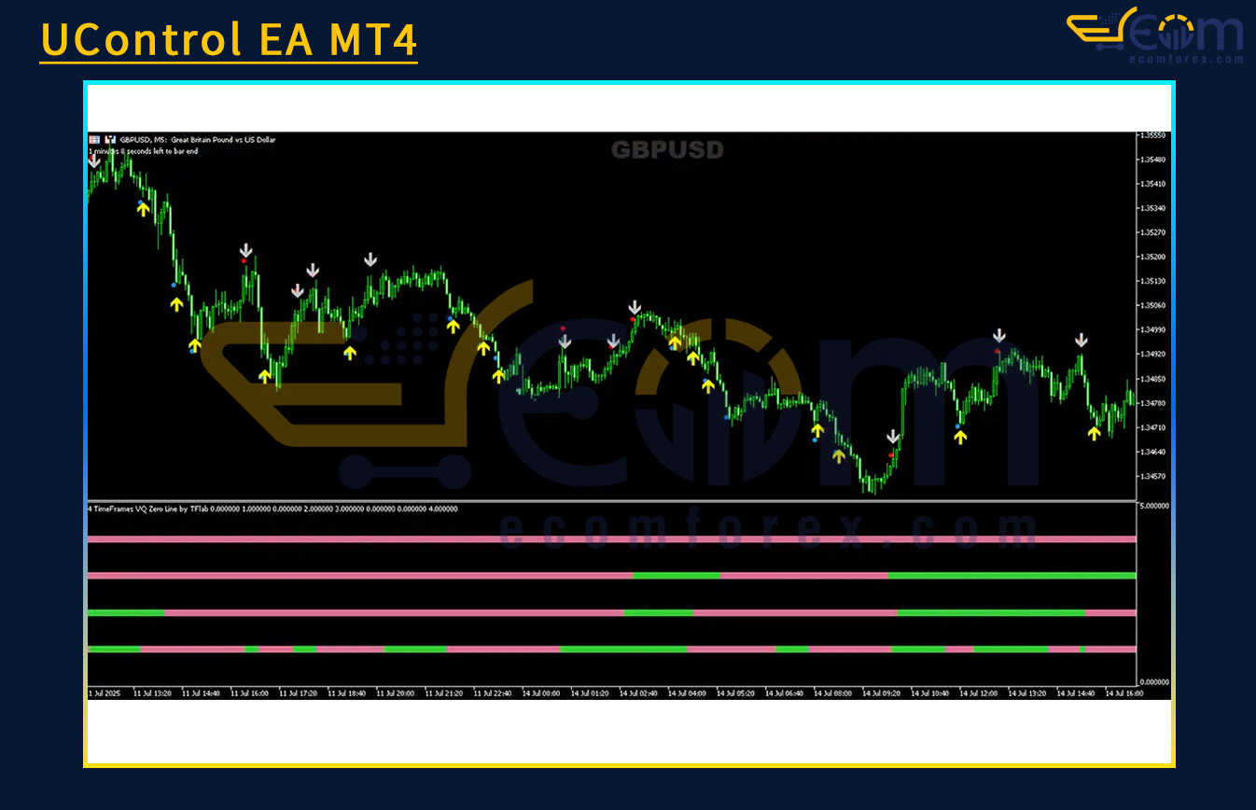Click the '14 Jul 04:00' time label
This screenshot has height=810, width=1256.
coord(687,693)
